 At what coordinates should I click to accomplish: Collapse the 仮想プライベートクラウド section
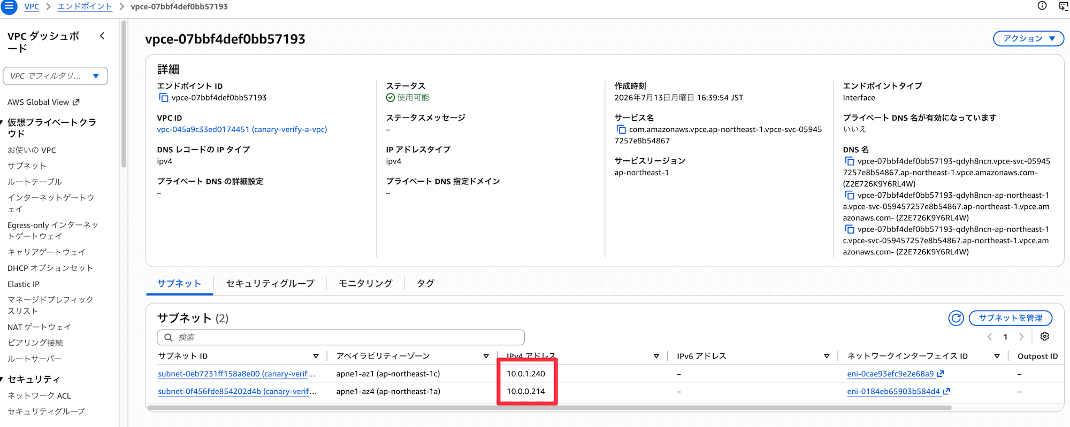point(2,122)
